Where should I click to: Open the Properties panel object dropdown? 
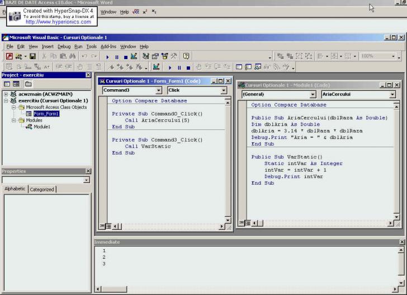[87, 180]
